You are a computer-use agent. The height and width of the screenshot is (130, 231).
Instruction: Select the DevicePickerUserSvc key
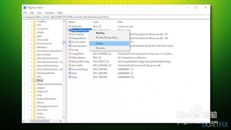48,58
